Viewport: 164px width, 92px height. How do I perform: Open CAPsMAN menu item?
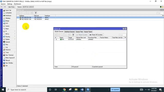tap(8, 13)
